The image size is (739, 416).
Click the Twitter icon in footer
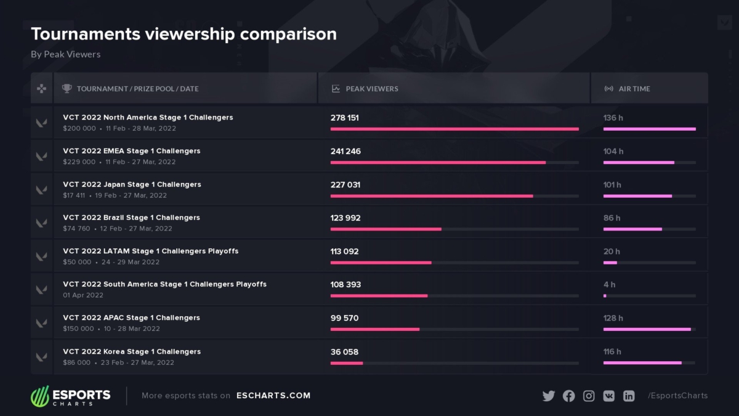coord(548,396)
